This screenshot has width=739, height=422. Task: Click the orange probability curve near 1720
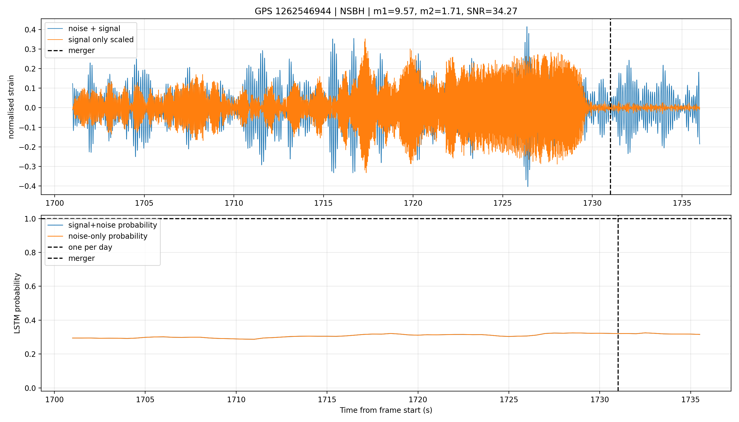coord(418,335)
